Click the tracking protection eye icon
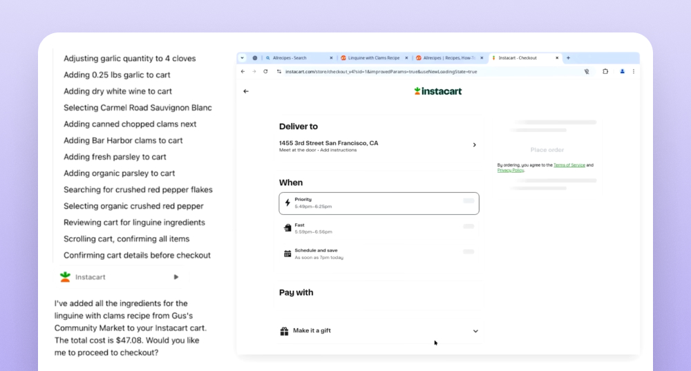Image resolution: width=691 pixels, height=371 pixels. [587, 71]
